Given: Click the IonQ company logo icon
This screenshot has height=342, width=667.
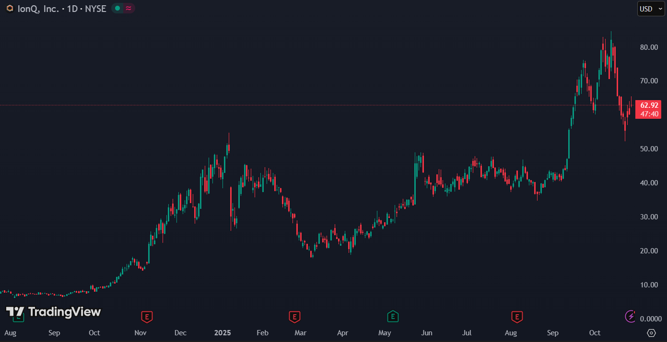Looking at the screenshot, I should point(10,9).
